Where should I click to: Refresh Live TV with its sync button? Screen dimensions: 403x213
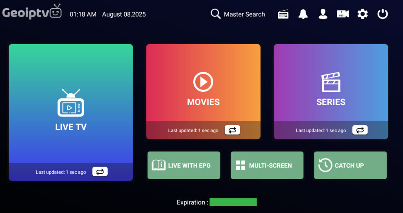pos(100,172)
